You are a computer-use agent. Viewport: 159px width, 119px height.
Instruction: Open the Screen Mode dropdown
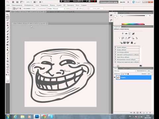point(41,2)
